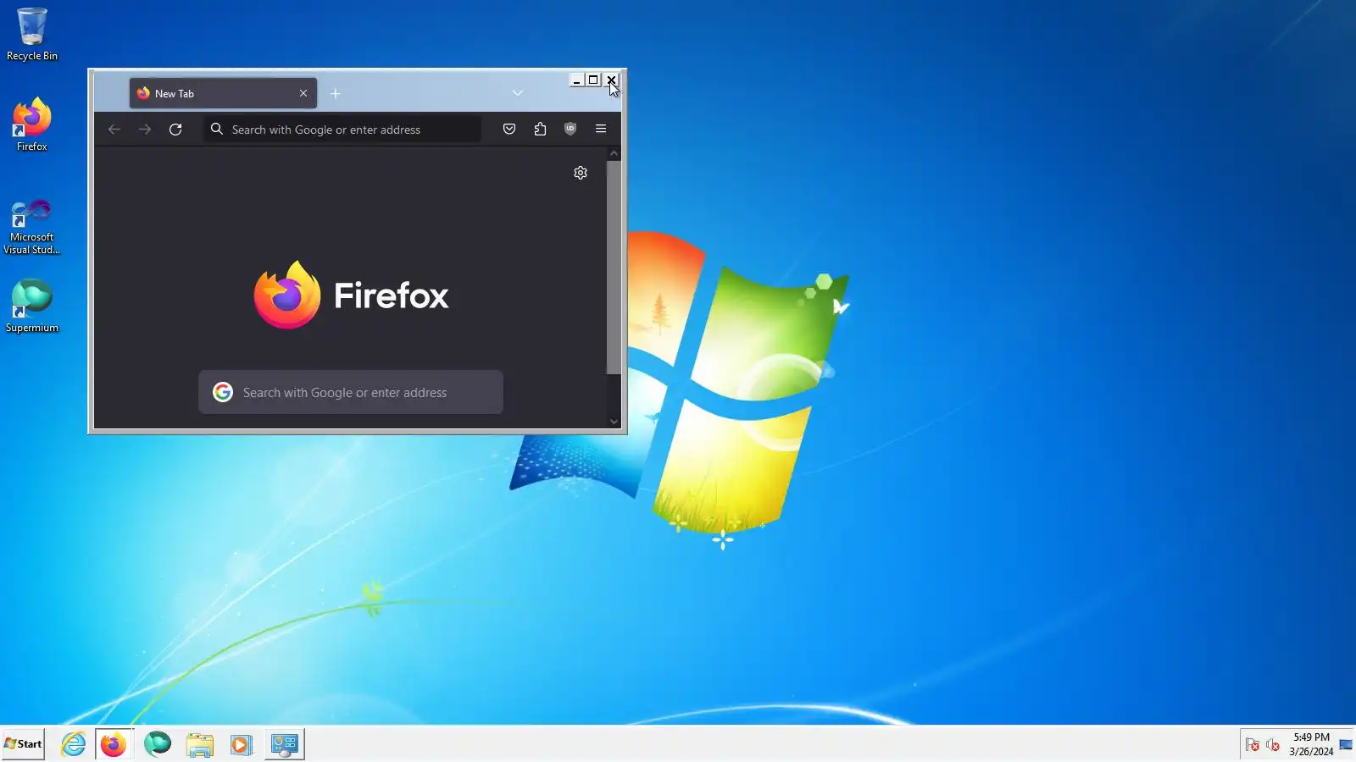Click the scrollbar down arrow in Firefox
The width and height of the screenshot is (1356, 762).
(x=614, y=421)
